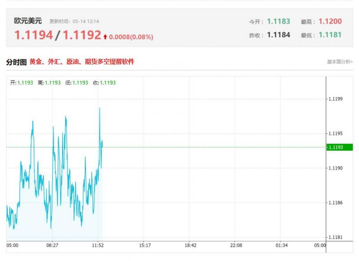Screen dimensions: 359x261
Task: Click the 01:34 time axis label
Action: click(282, 245)
